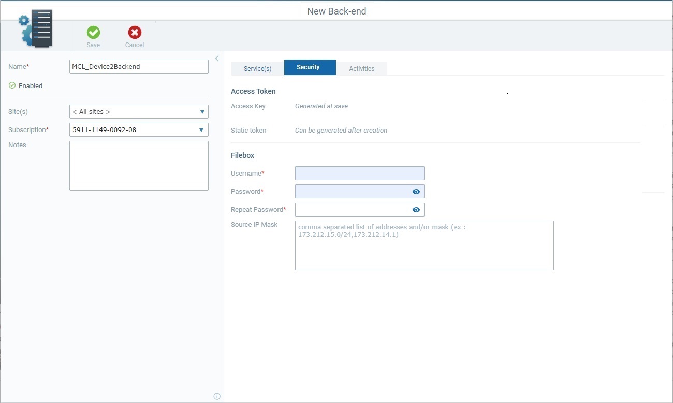Toggle the Enabled status checkmark
The width and height of the screenshot is (673, 403).
11,85
